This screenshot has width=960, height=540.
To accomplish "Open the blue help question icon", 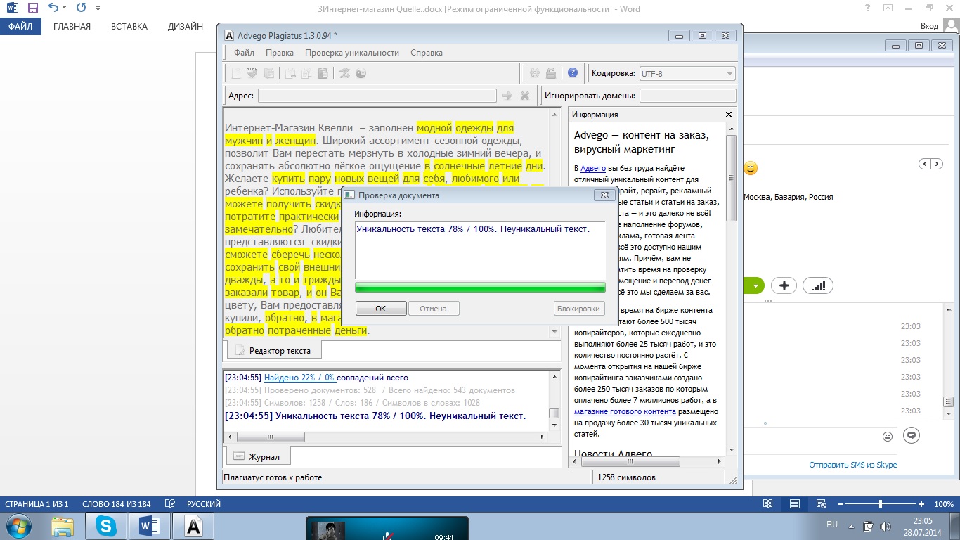I will click(x=573, y=73).
